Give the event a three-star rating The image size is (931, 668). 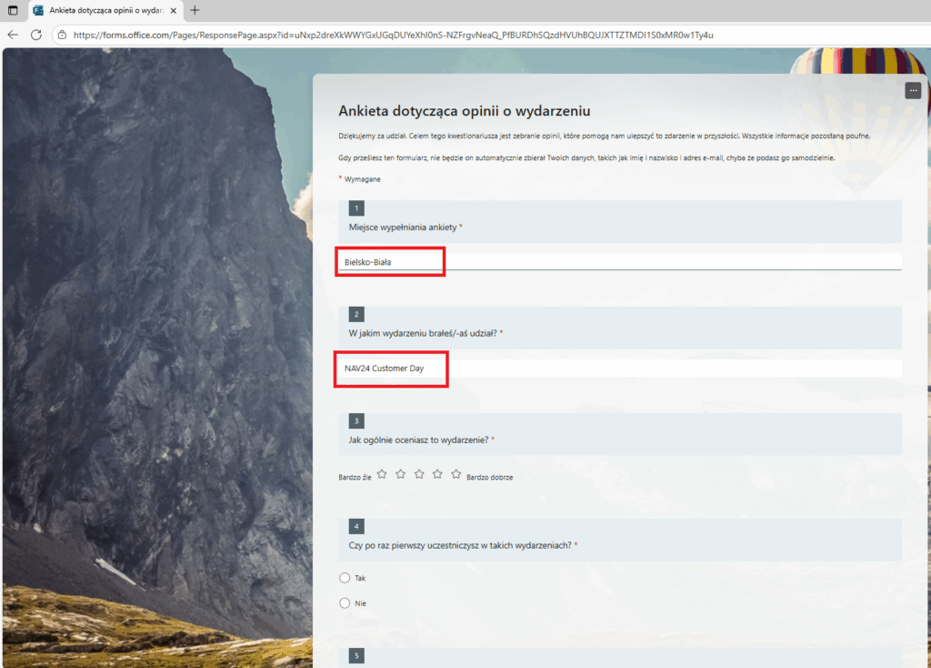tap(419, 474)
